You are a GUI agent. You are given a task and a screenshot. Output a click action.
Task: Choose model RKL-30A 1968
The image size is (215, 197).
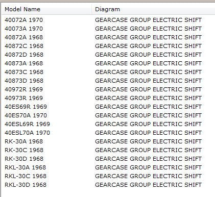pos(25,167)
